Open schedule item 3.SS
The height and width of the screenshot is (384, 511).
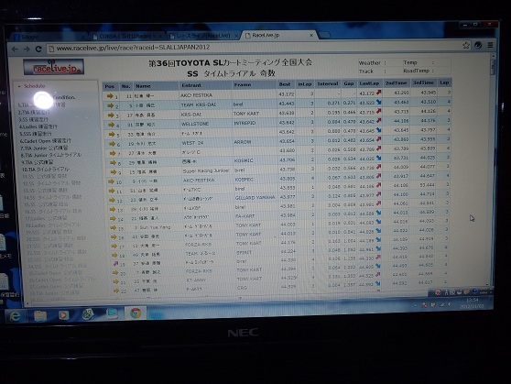pyautogui.click(x=33, y=119)
